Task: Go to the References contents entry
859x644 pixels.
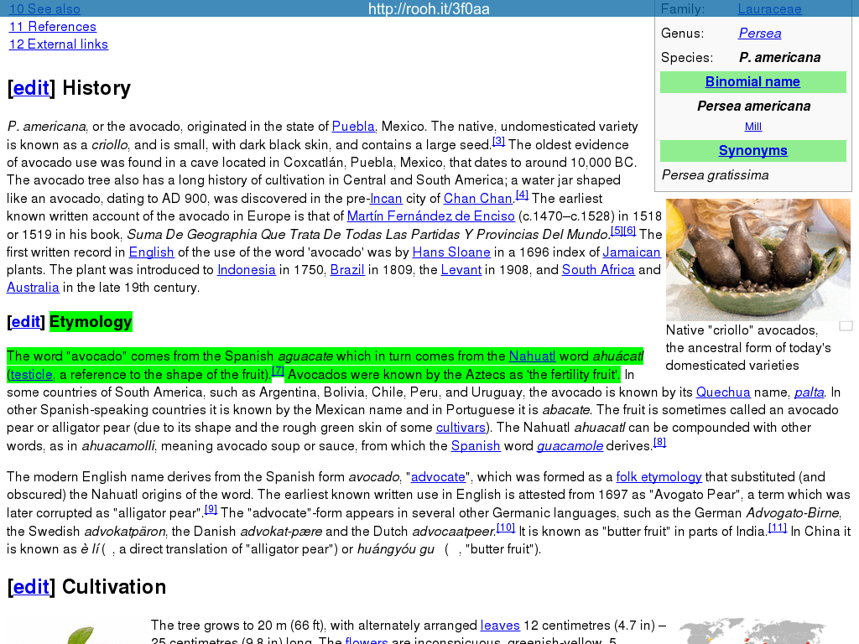Action: [53, 27]
